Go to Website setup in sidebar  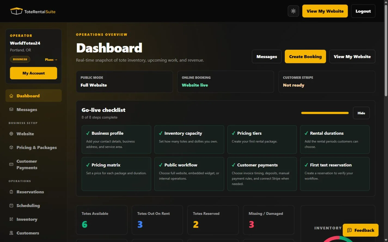pos(33,134)
